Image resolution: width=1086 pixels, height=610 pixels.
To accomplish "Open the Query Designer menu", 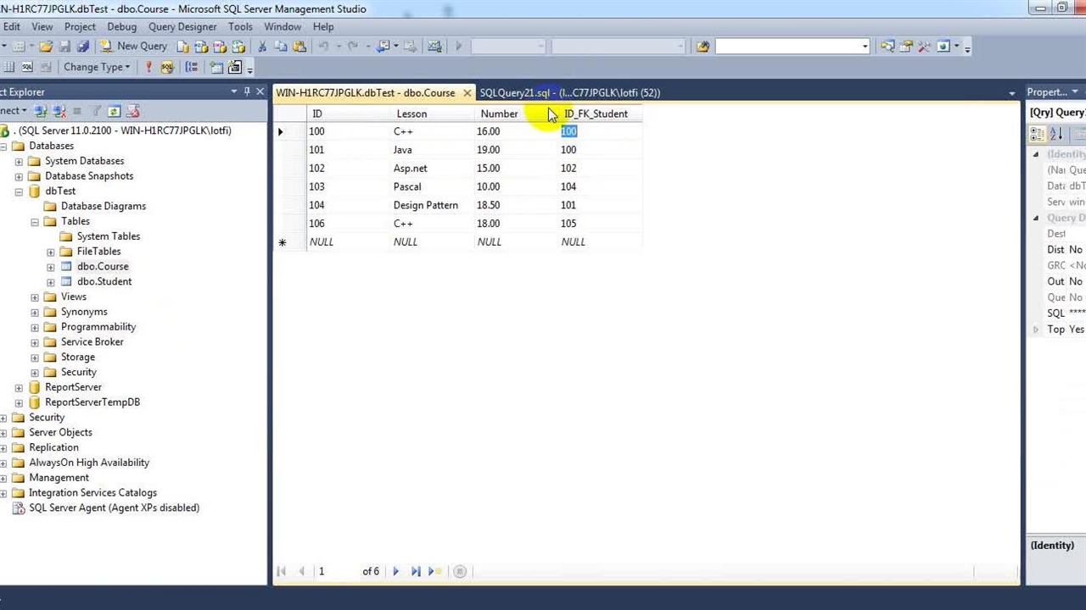I will [x=182, y=26].
